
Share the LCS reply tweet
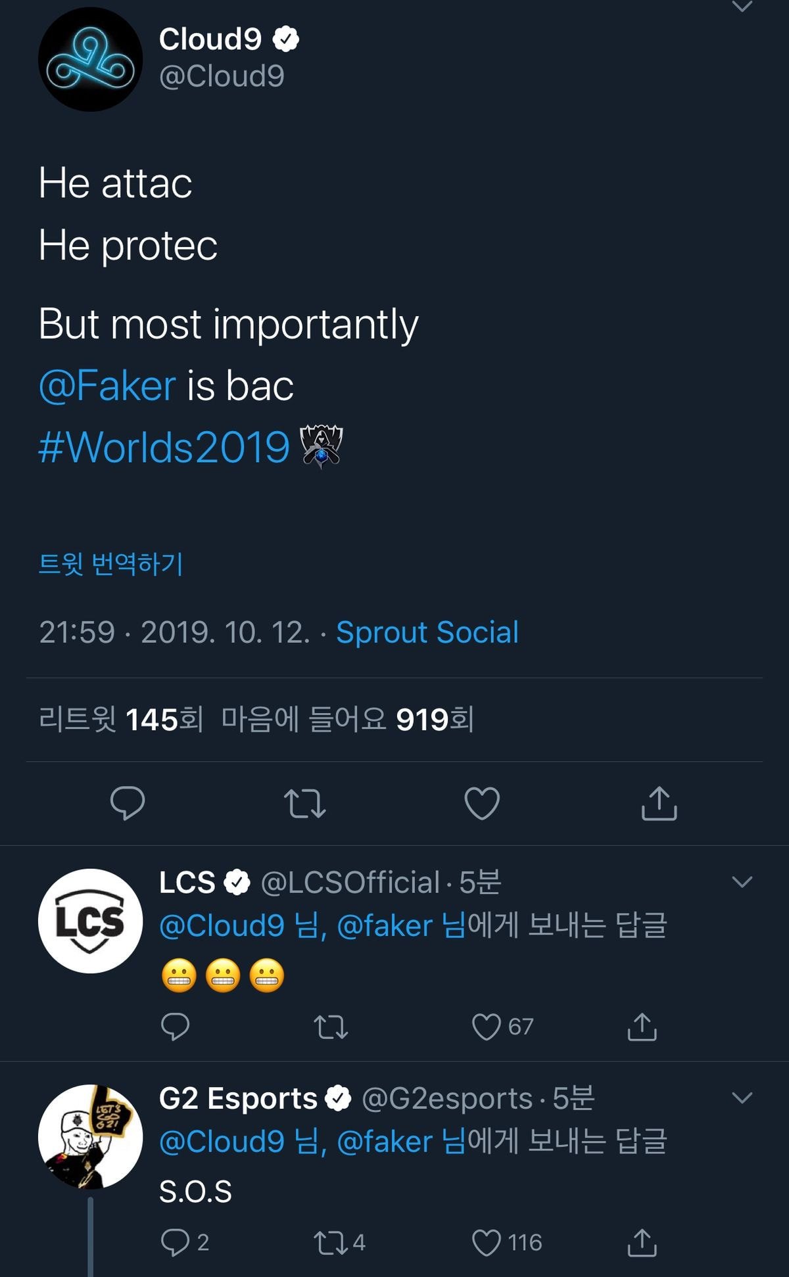click(x=642, y=1027)
